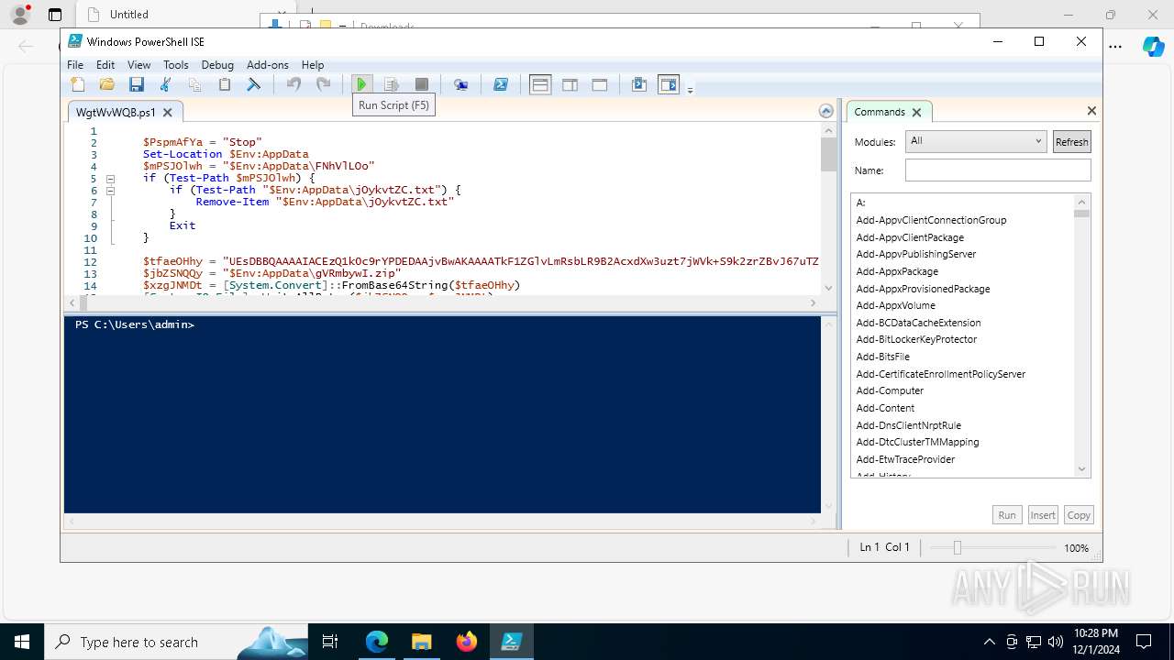
Task: Click the Redo arrow icon
Action: coord(323,84)
